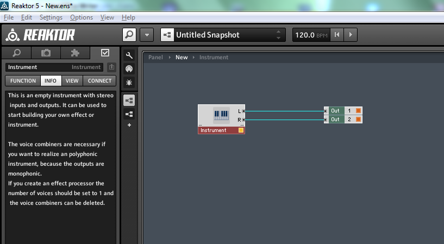Click the small plus icon in side toolbar

(129, 125)
